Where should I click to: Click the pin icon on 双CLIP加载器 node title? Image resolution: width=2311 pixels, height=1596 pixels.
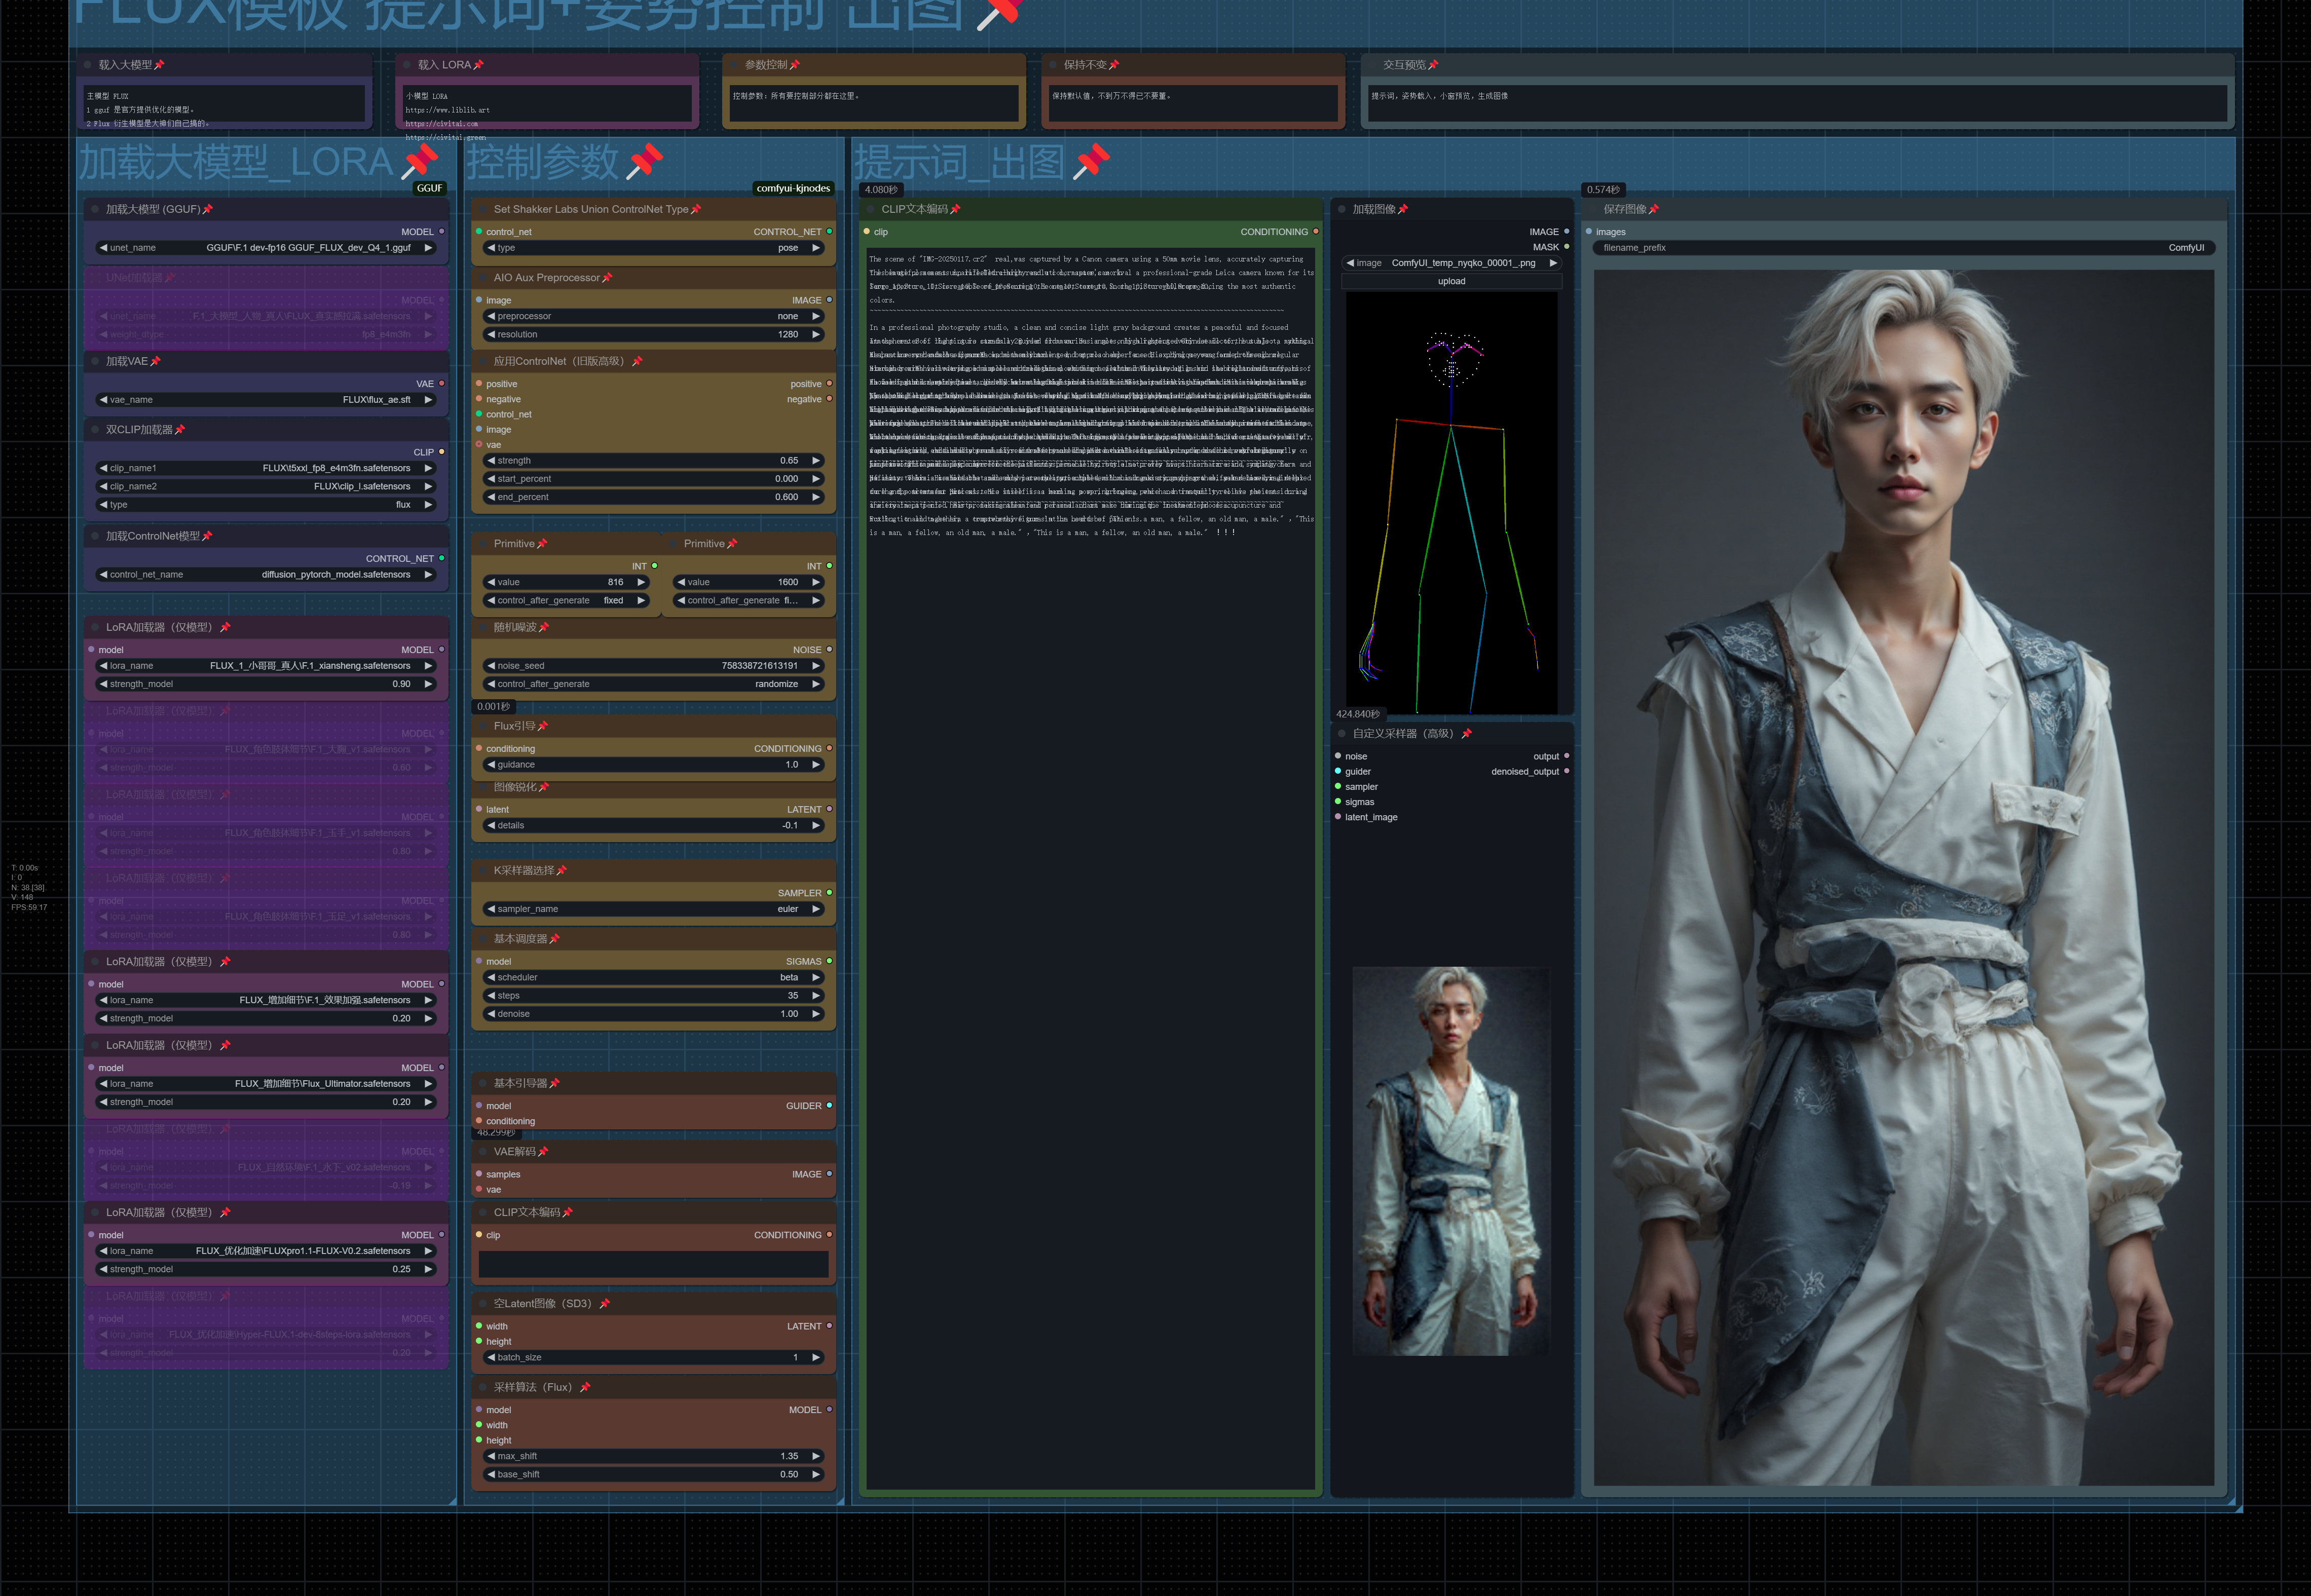pos(180,430)
